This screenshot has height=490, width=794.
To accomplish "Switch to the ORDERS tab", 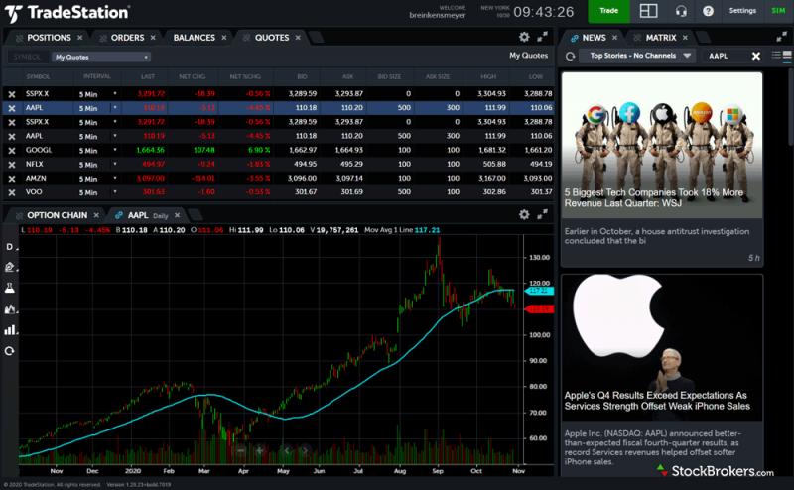I will (x=128, y=38).
